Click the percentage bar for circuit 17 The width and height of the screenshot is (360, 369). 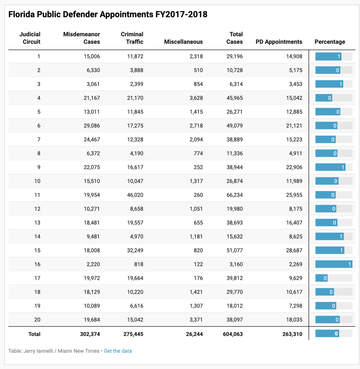322,278
